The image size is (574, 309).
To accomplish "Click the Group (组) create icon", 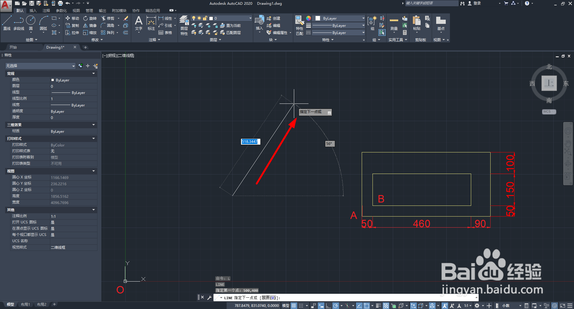I will 372,23.
